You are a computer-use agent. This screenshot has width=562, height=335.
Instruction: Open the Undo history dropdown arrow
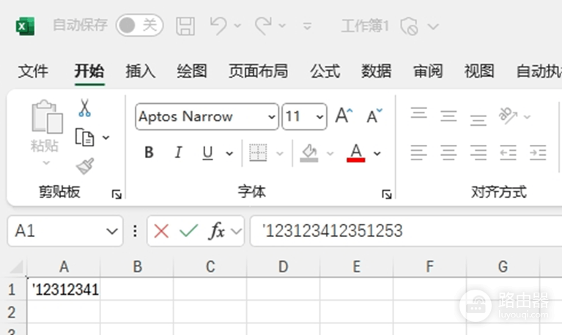click(x=237, y=26)
